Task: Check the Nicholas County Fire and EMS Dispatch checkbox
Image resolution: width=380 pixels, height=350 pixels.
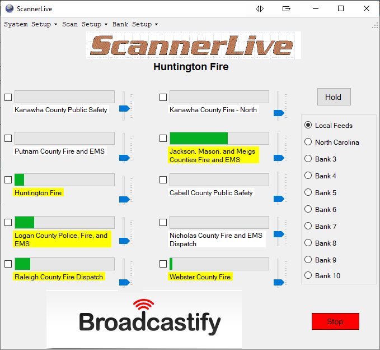Action: [163, 222]
